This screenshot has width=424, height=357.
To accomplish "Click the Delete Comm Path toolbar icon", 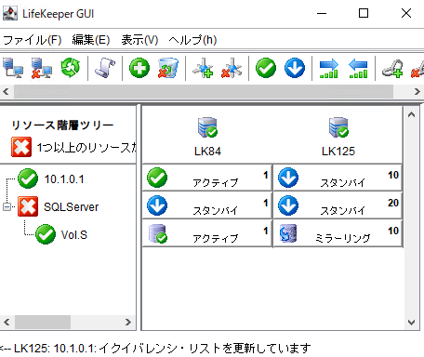I will (x=232, y=68).
